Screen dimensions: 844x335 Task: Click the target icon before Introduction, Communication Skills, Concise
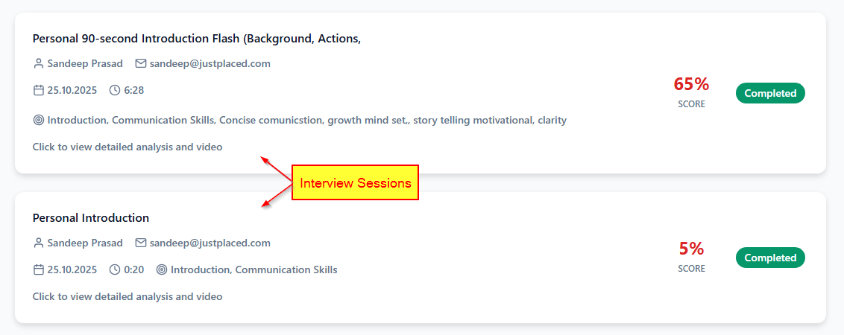click(39, 121)
